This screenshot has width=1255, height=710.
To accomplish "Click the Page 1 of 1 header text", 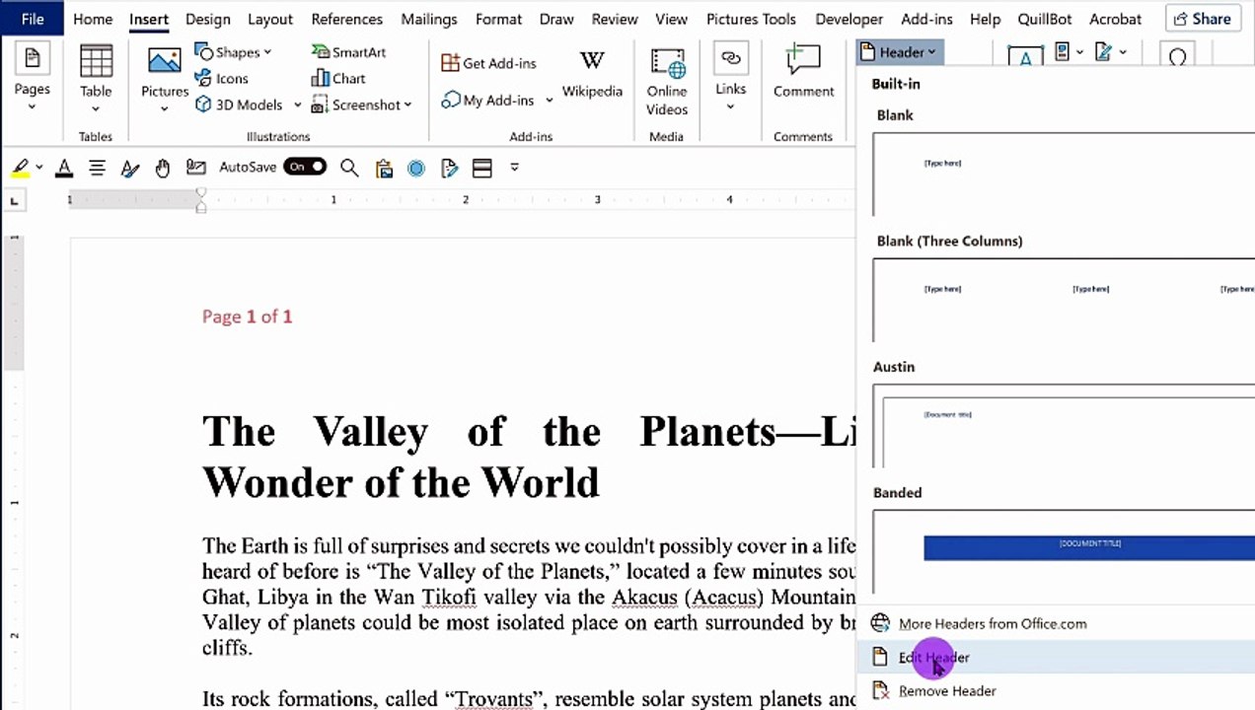I will click(247, 317).
